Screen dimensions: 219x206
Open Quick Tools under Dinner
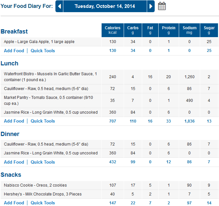[43, 162]
